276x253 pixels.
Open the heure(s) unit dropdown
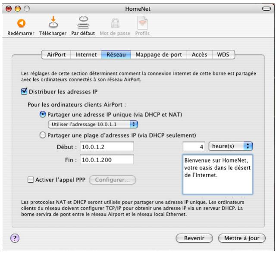pyautogui.click(x=230, y=146)
